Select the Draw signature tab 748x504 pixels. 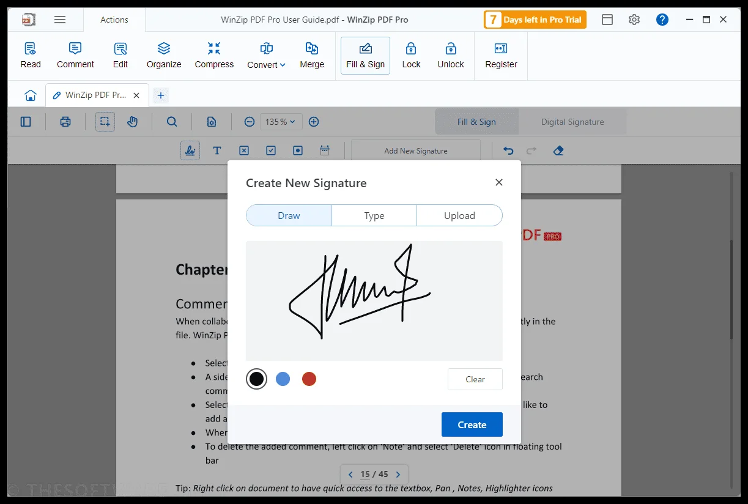tap(289, 215)
